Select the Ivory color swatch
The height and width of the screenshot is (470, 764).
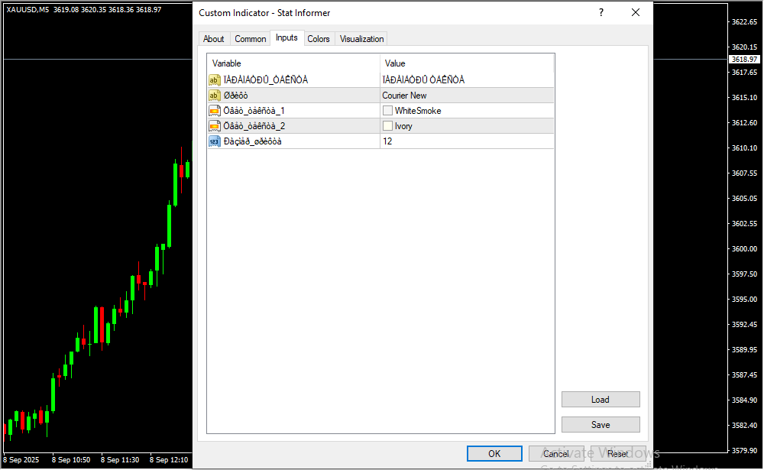point(388,126)
